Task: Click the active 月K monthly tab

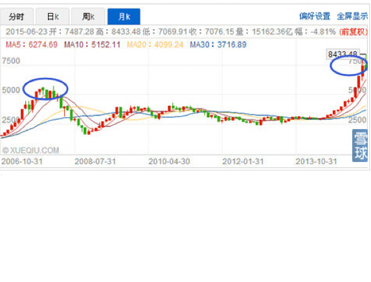Action: click(x=124, y=16)
